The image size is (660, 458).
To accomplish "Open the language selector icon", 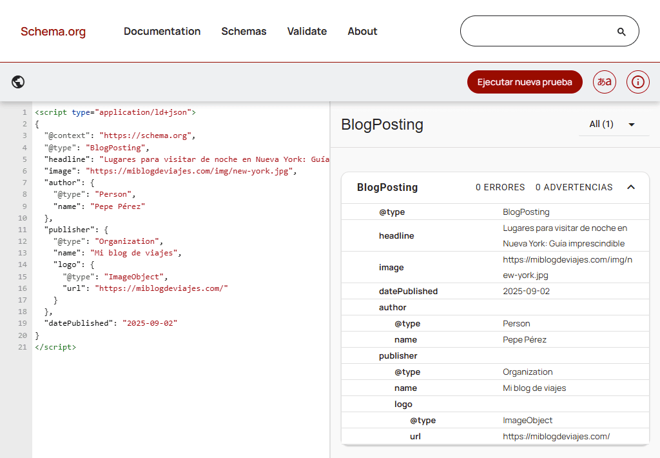I will tap(605, 82).
